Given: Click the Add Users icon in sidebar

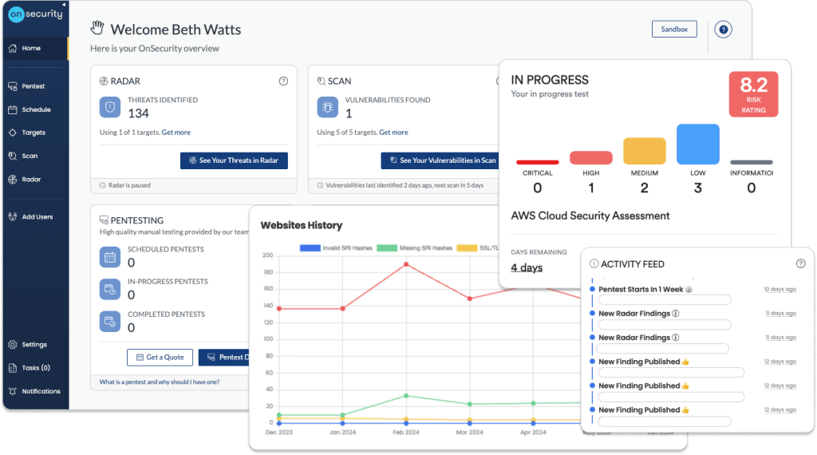Looking at the screenshot, I should (13, 217).
